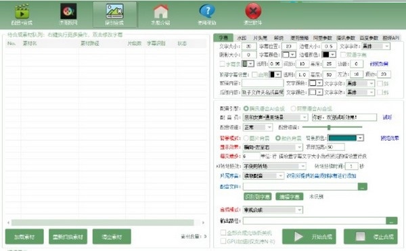The image size is (406, 251).
Task: Open the 腾讯参数 settings tab
Action: [346, 38]
